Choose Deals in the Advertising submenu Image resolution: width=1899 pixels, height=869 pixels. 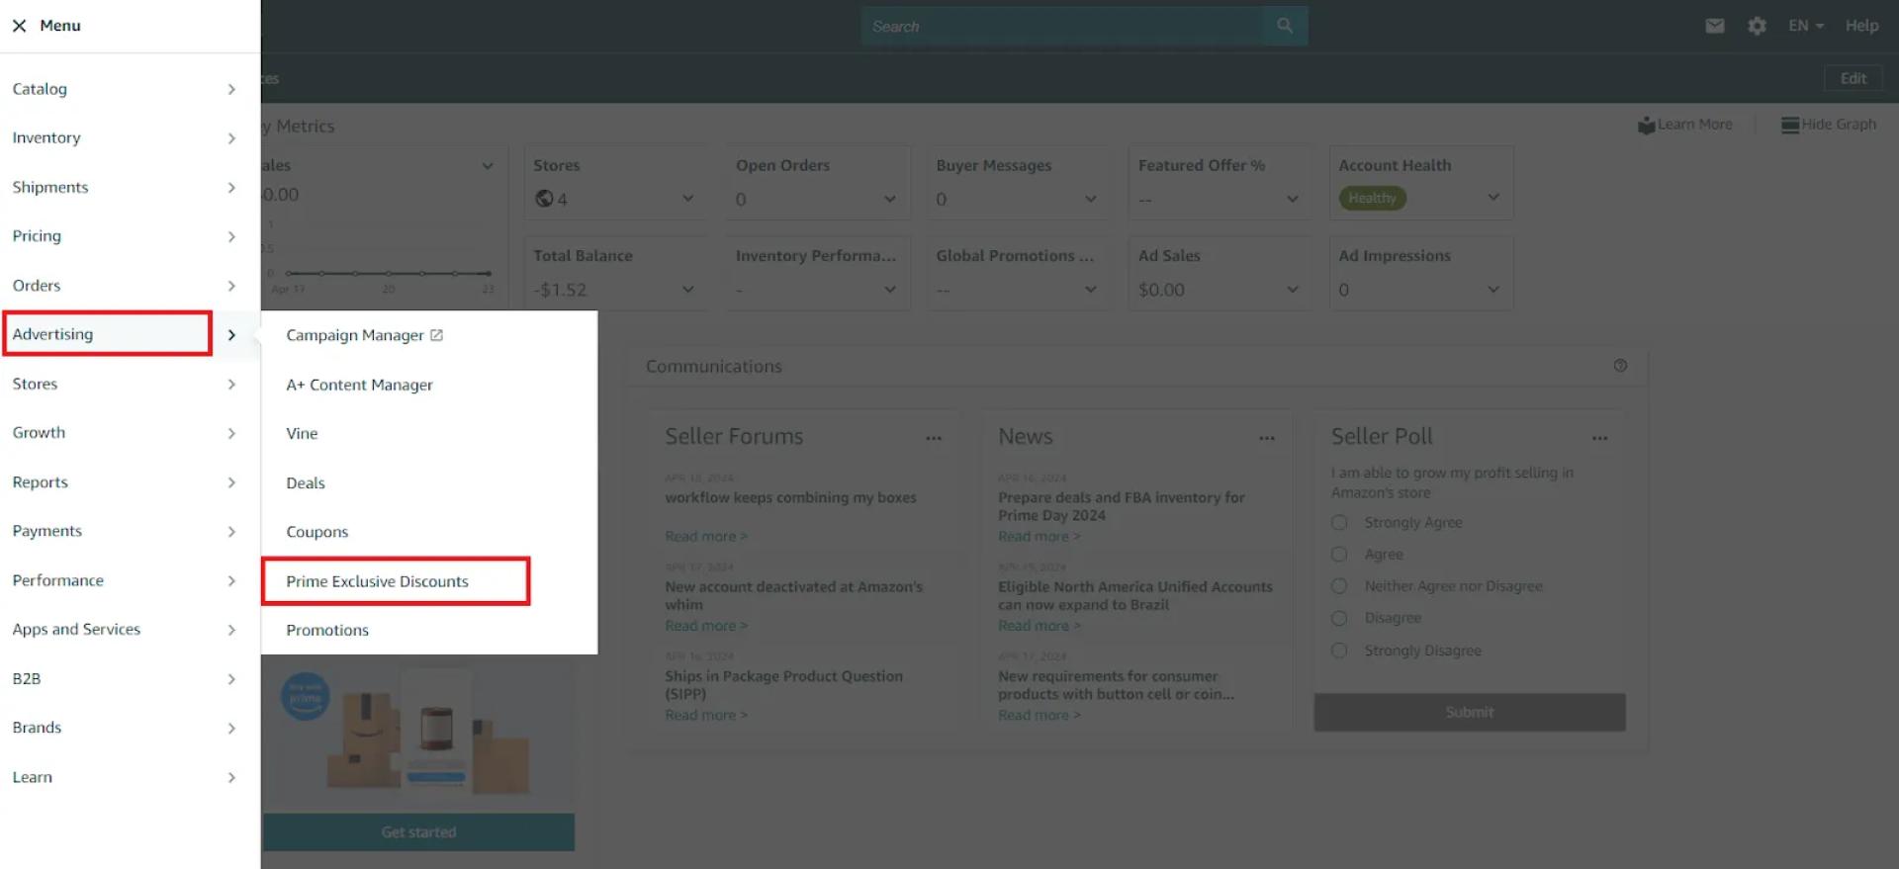click(306, 483)
